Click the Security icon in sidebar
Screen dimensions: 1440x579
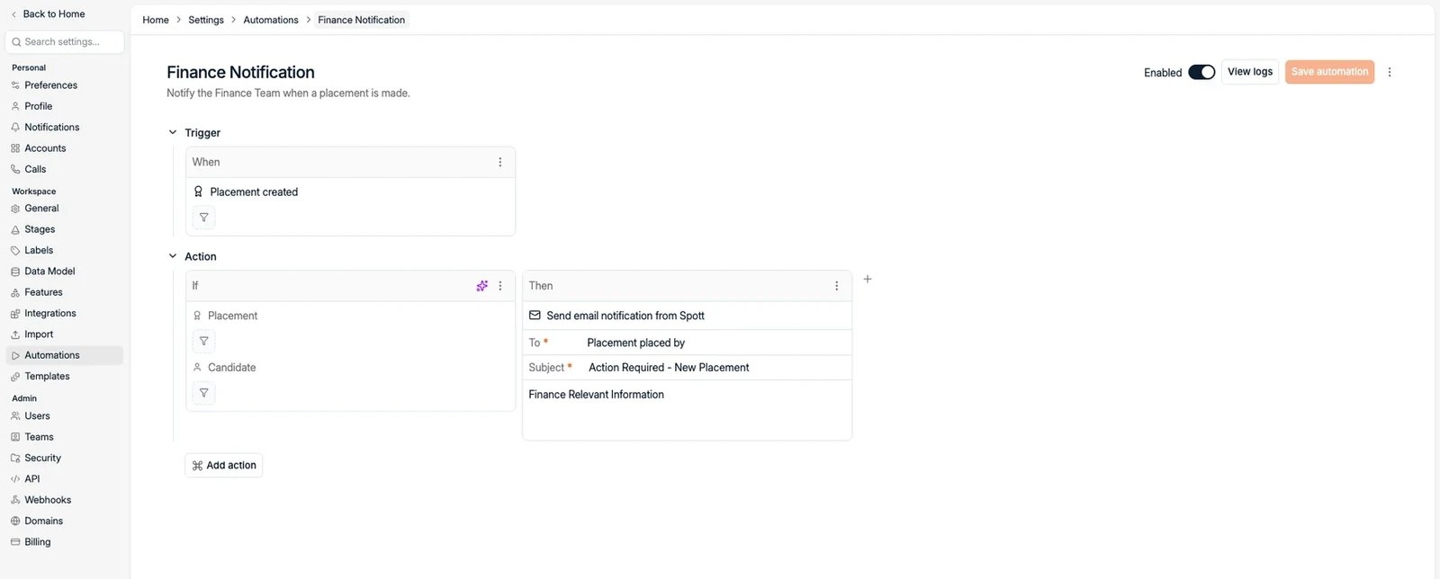15,459
